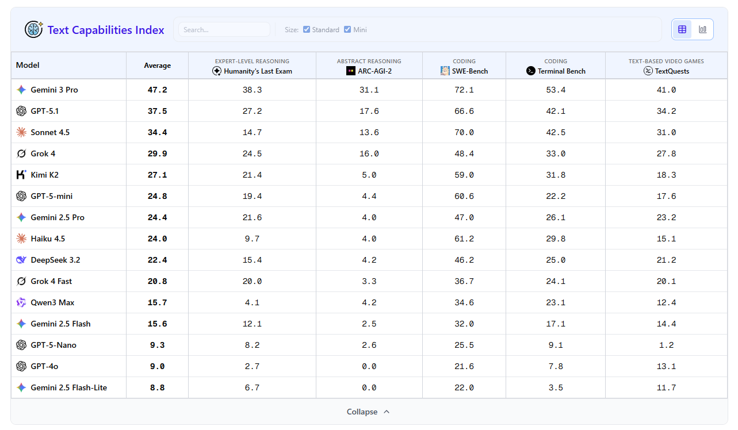Viewport: 738px width, 430px height.
Task: Click the SWE-Bench benchmark icon
Action: [445, 71]
